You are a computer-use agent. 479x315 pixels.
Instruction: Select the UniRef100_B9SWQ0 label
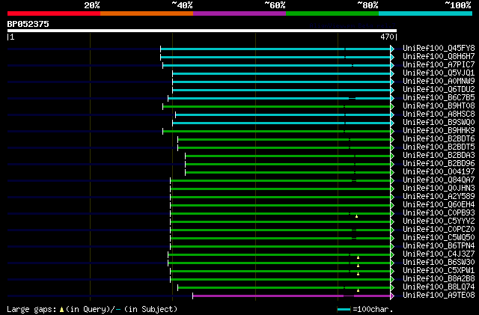[439, 123]
